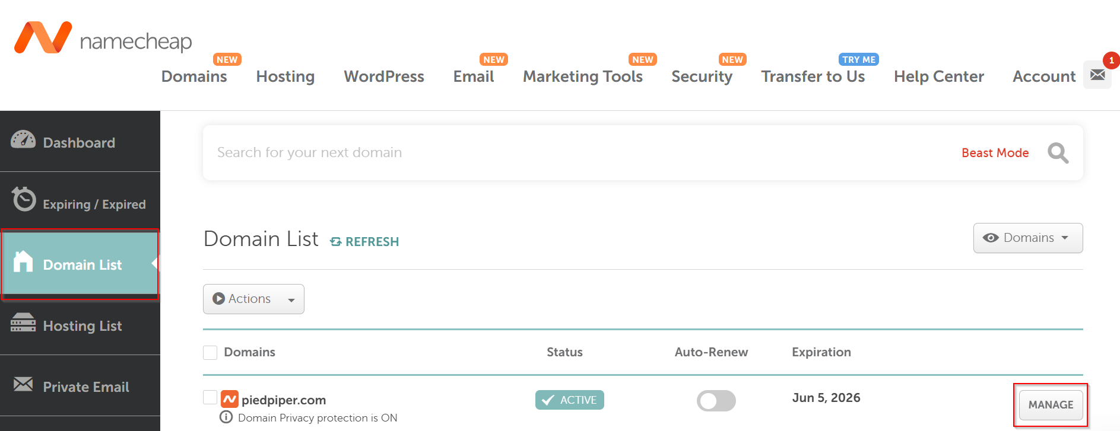Open the mail notifications envelope icon
This screenshot has width=1120, height=431.
click(x=1097, y=75)
